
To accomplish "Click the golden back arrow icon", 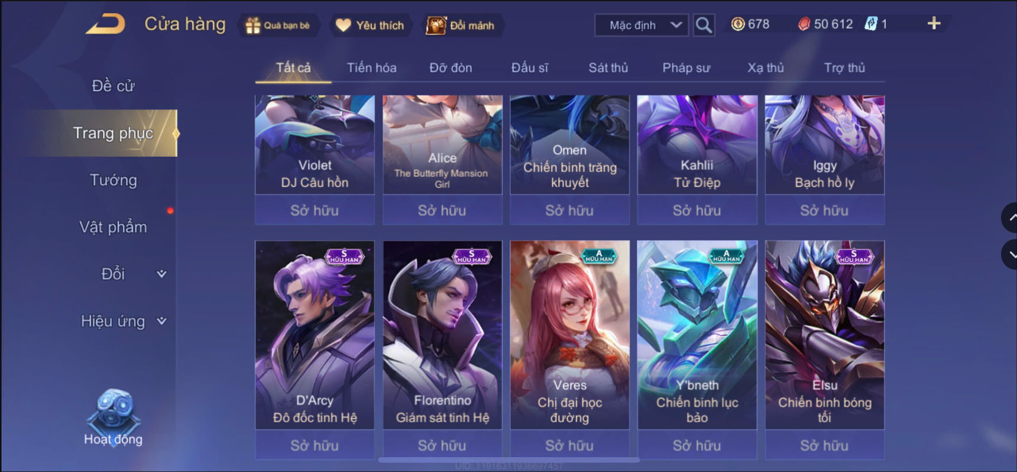I will pyautogui.click(x=105, y=24).
